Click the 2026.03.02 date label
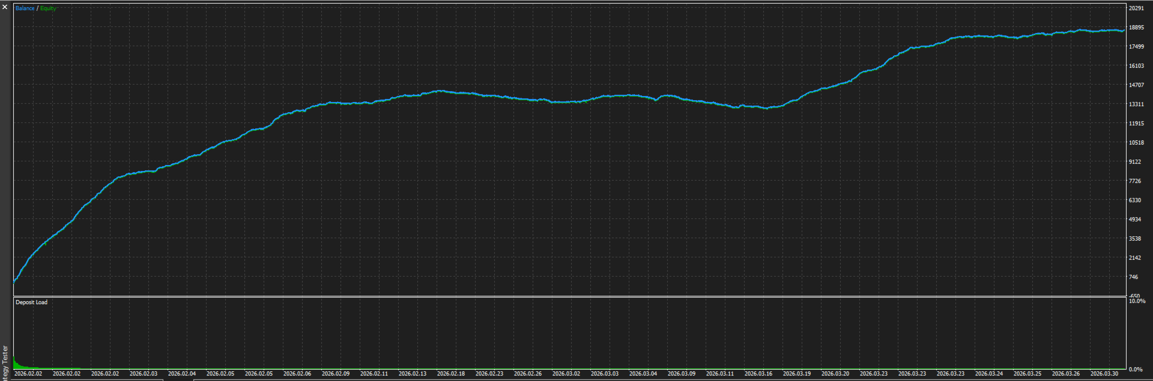 [566, 374]
